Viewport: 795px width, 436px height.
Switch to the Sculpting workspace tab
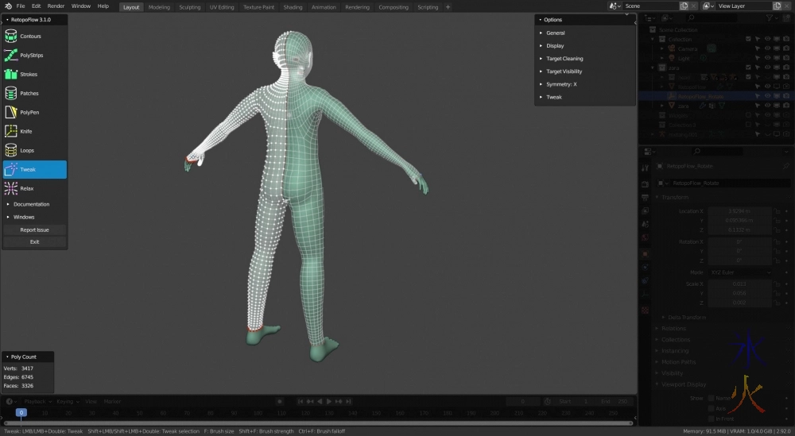(x=189, y=7)
